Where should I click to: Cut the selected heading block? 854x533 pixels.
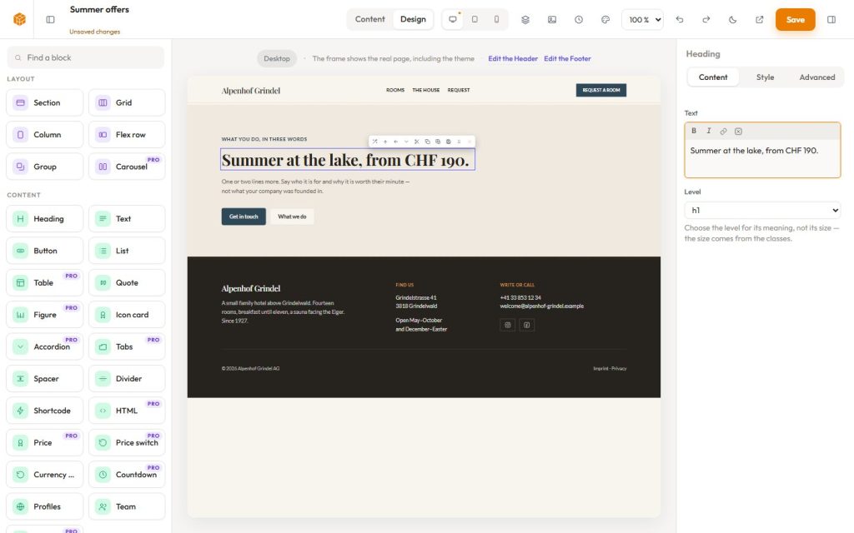[417, 142]
